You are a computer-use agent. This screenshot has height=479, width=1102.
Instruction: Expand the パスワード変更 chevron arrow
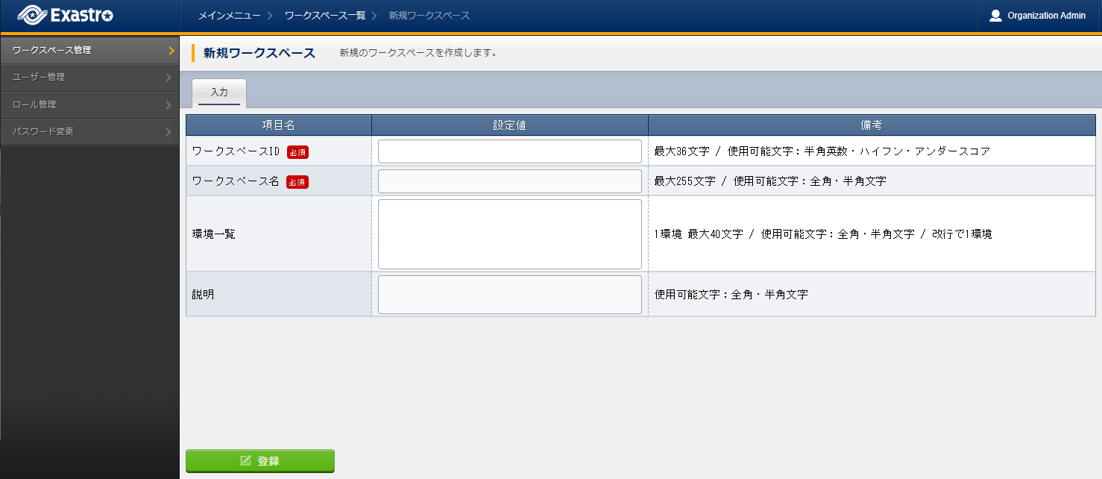coord(169,132)
